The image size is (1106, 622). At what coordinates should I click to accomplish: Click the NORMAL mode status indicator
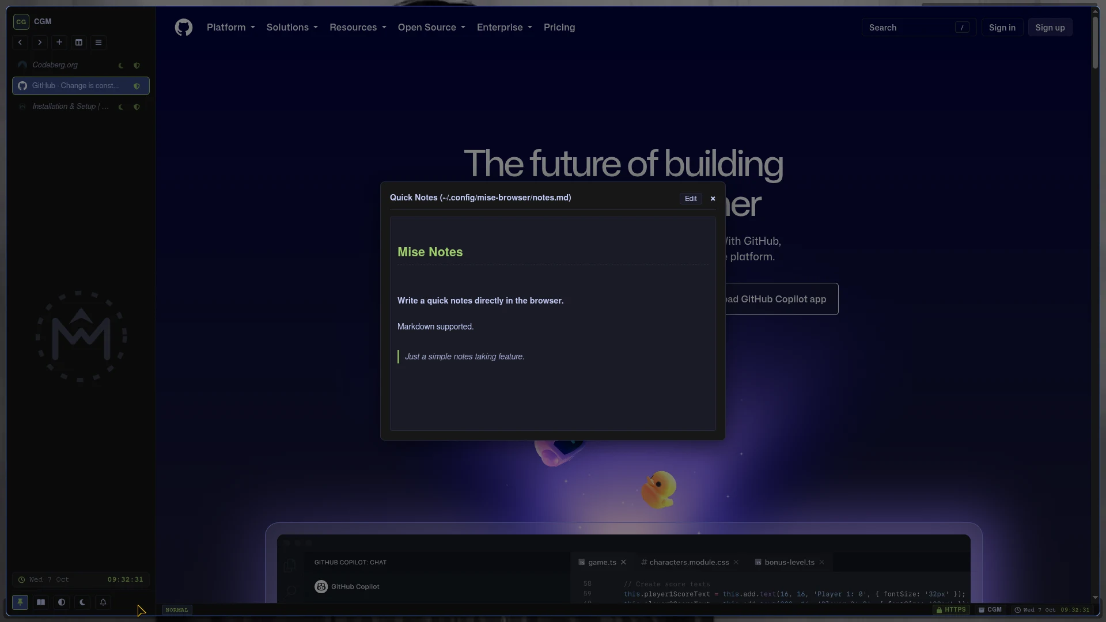(177, 610)
